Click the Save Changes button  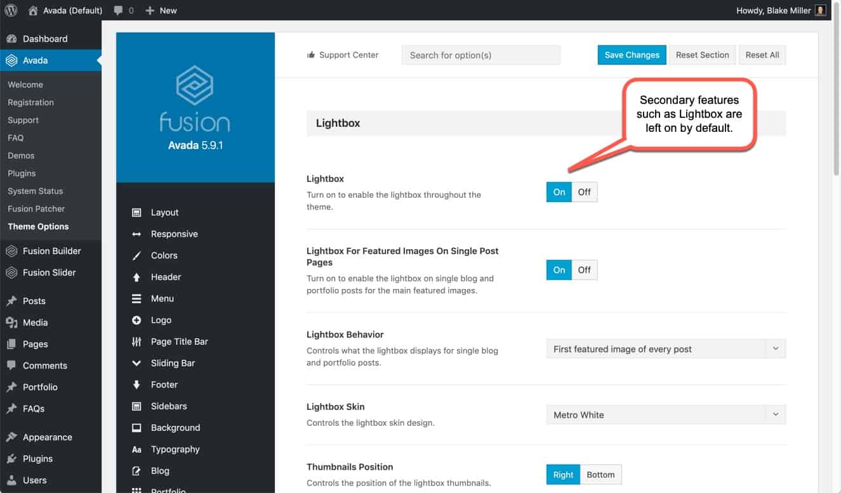[x=632, y=55]
